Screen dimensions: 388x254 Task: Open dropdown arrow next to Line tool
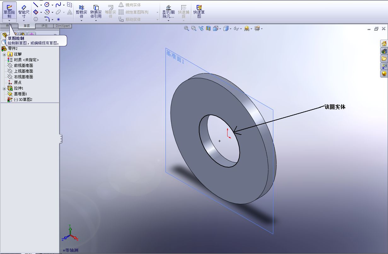[41, 5]
